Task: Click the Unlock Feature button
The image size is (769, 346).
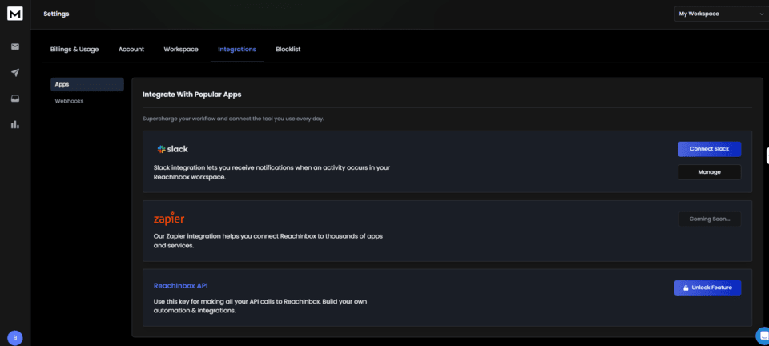Action: click(707, 288)
